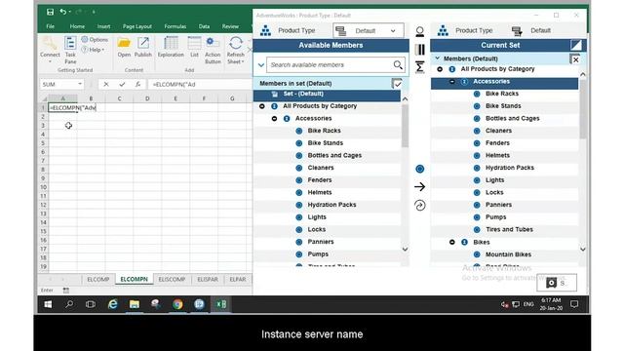Select Hydration Packs in Available Members
The height and width of the screenshot is (351, 624).
(331, 205)
